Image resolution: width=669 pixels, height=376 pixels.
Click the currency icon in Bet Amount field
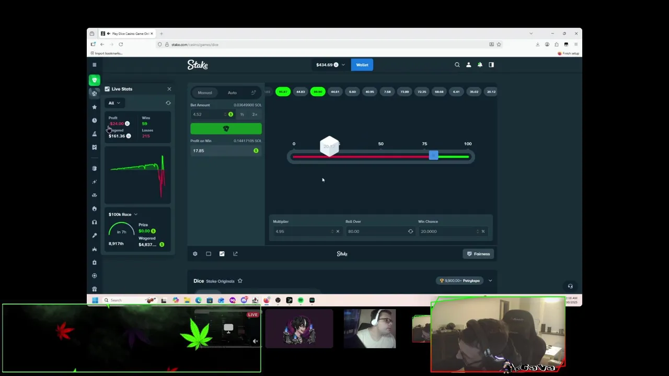pos(230,114)
